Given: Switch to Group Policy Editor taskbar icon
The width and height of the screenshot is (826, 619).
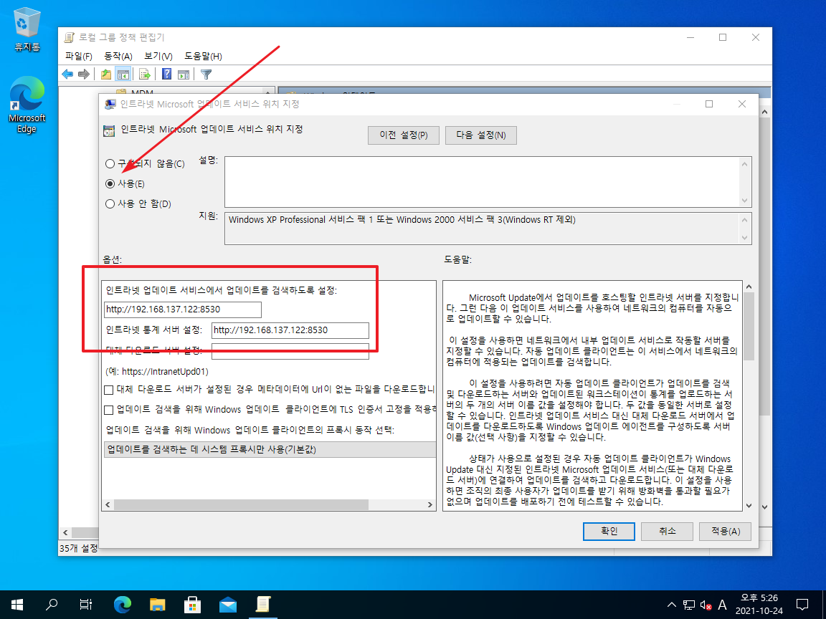Looking at the screenshot, I should (263, 604).
